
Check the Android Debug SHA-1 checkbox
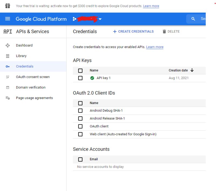[x=80, y=111]
